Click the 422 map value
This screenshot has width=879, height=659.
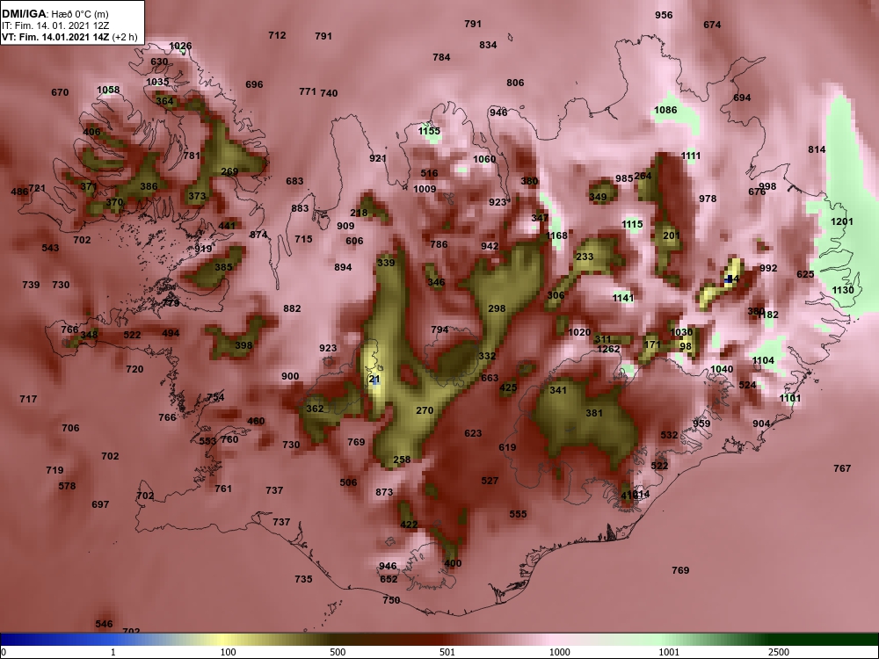(x=409, y=525)
